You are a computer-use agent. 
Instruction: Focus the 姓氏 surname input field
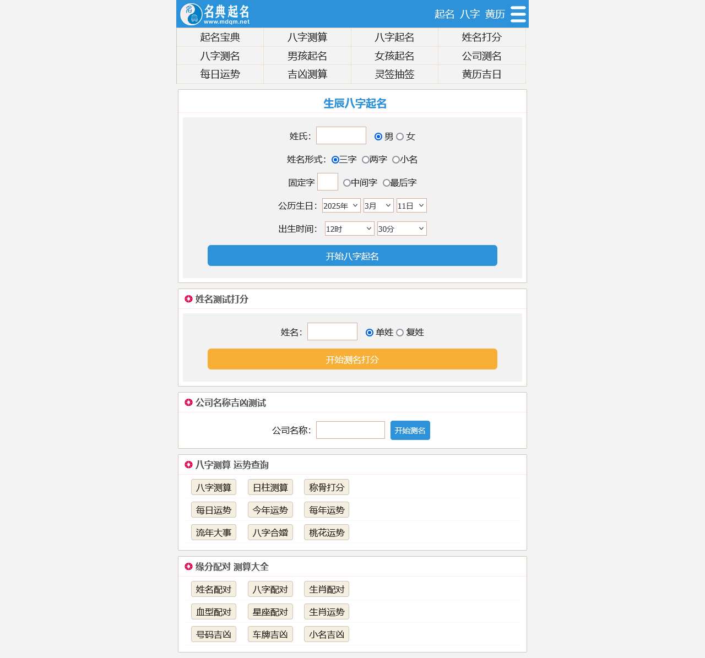tap(341, 135)
